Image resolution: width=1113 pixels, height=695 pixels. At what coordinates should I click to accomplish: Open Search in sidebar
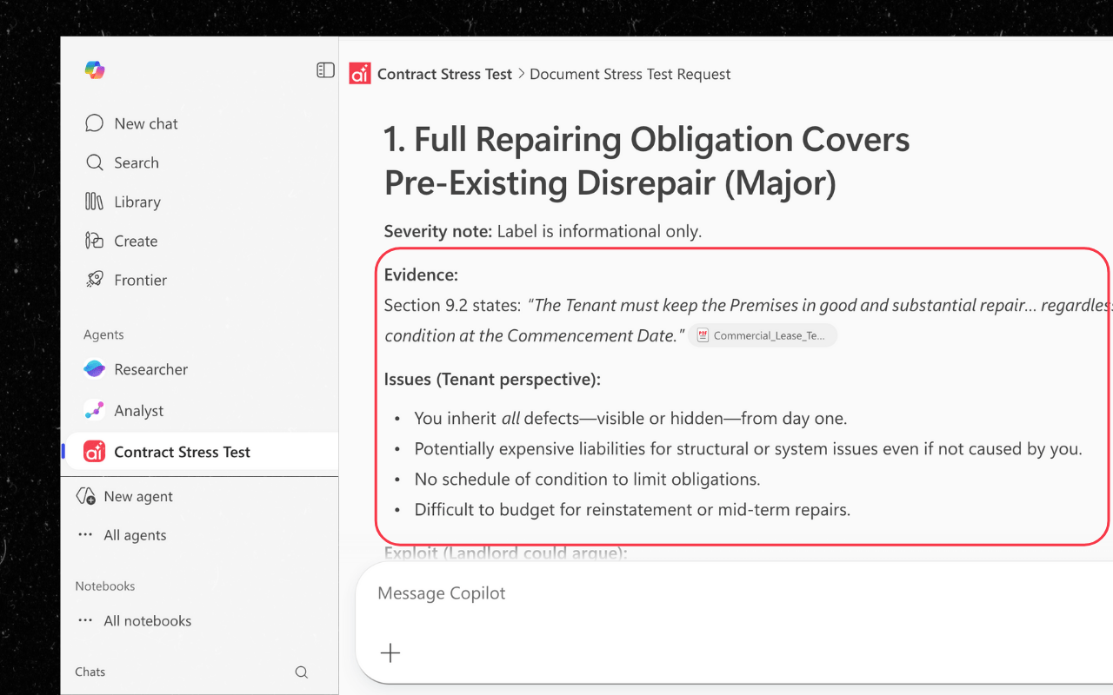pyautogui.click(x=136, y=162)
